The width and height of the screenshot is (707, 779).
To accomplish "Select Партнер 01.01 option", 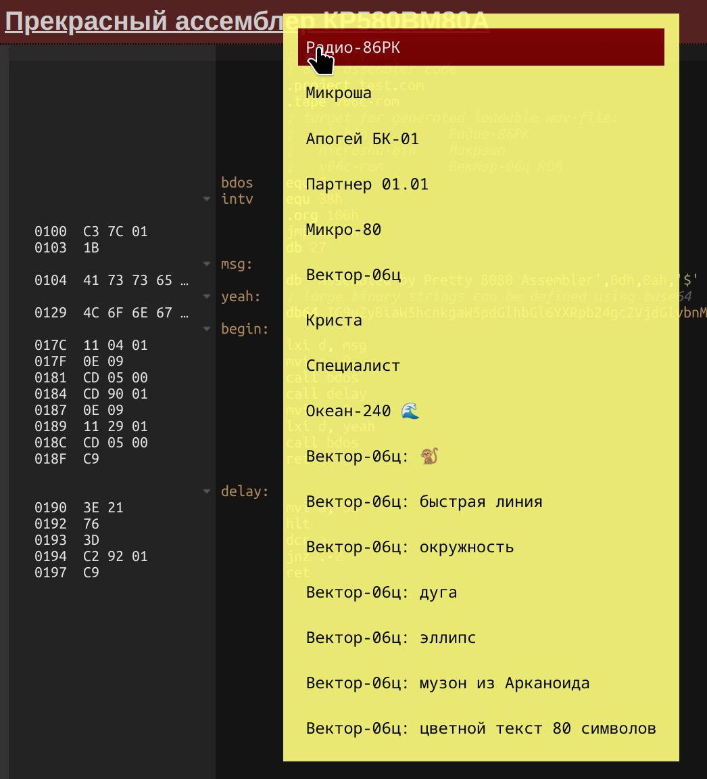I will click(x=366, y=184).
